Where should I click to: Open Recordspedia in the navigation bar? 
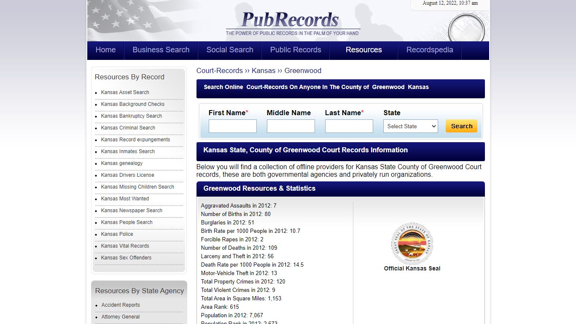pos(430,50)
